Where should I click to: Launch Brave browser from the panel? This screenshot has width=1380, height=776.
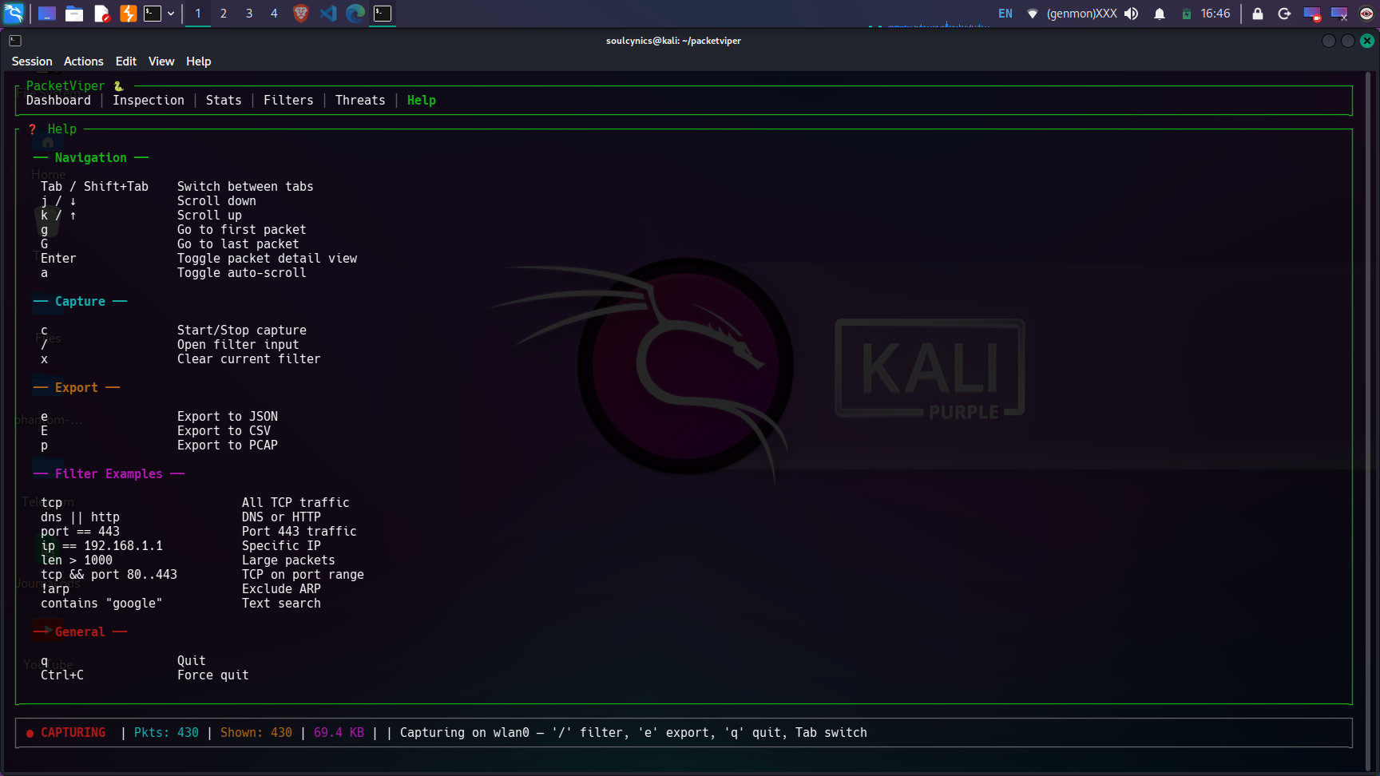coord(301,14)
